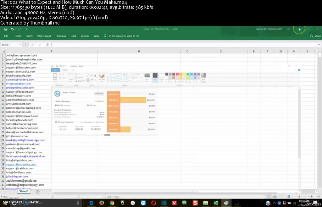Click the Undo arrow icon
The height and width of the screenshot is (207, 322).
(12, 29)
